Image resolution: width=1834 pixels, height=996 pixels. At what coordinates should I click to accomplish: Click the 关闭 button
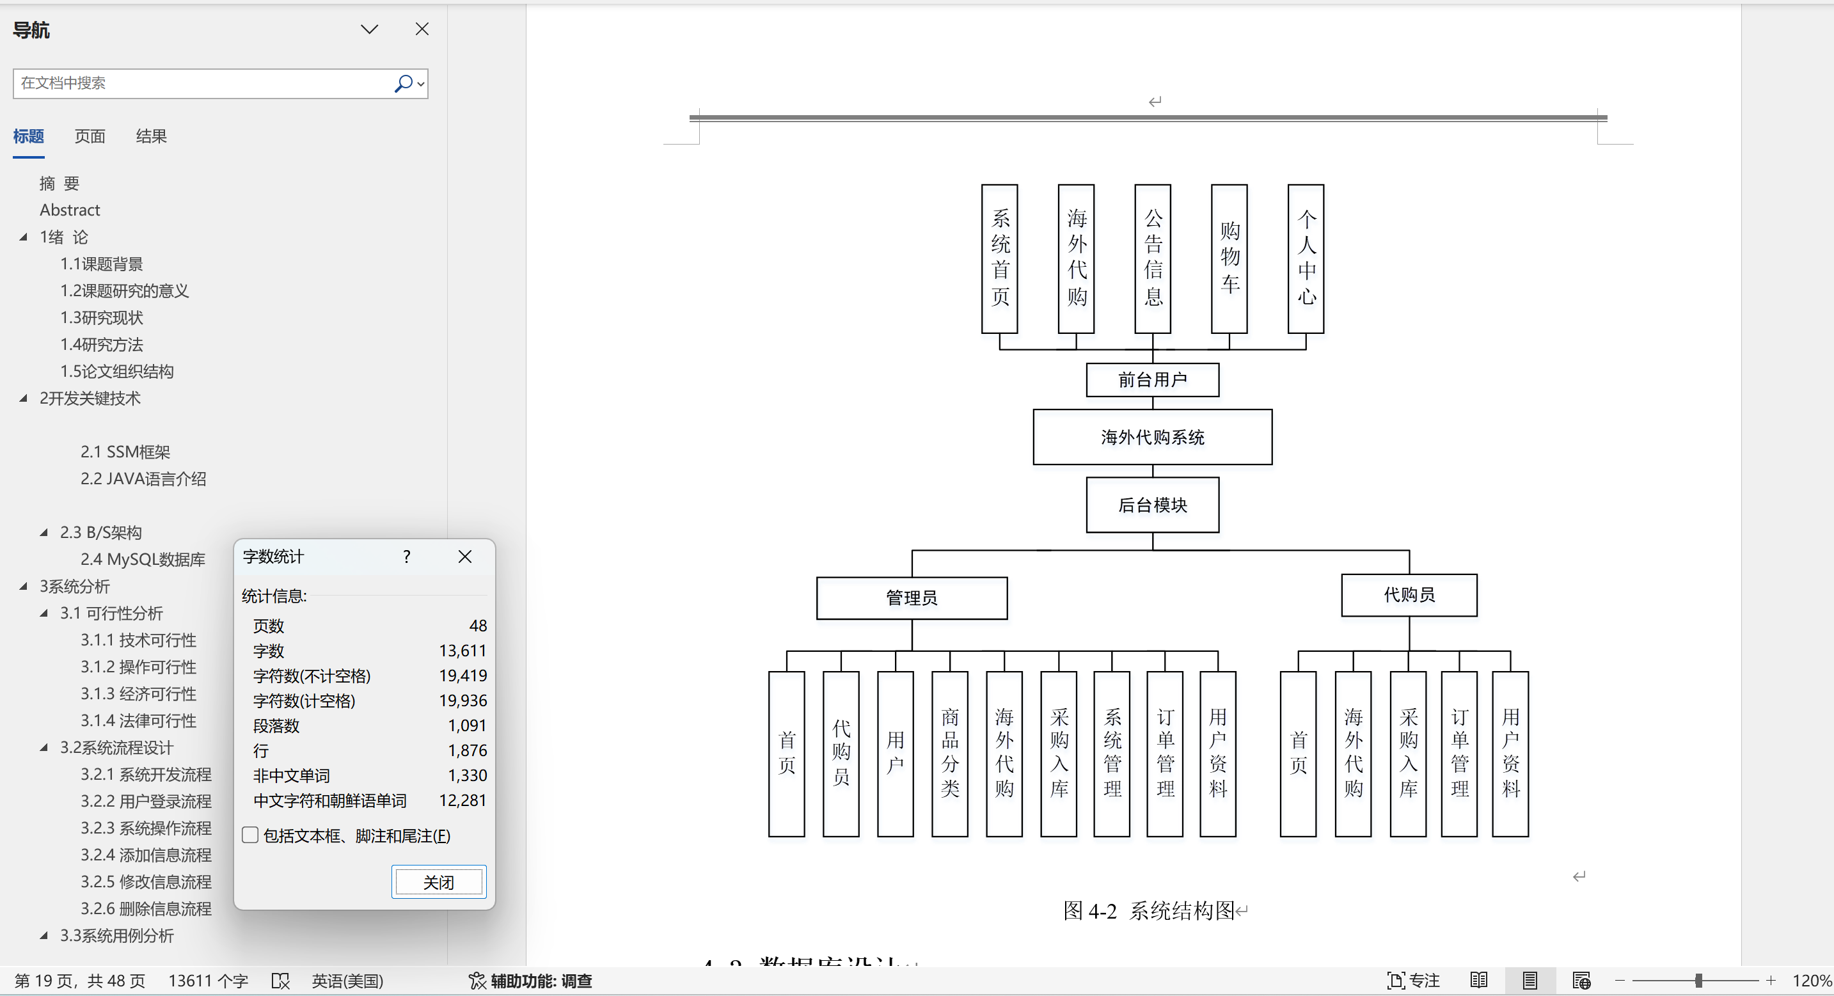[439, 882]
